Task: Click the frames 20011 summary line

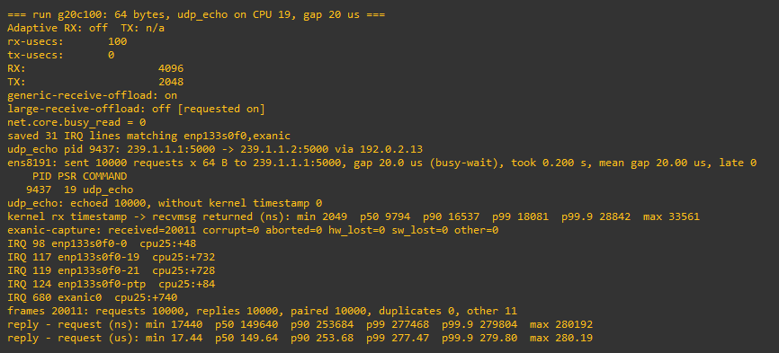Action: click(x=263, y=311)
